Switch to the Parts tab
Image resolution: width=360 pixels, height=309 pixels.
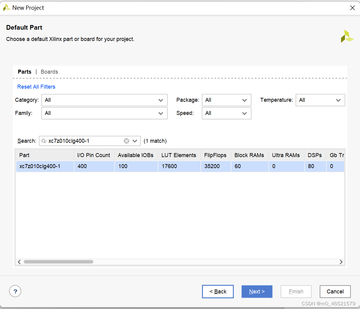pos(24,72)
